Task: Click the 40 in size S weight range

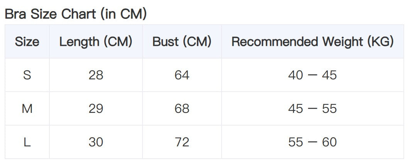Action: point(296,75)
